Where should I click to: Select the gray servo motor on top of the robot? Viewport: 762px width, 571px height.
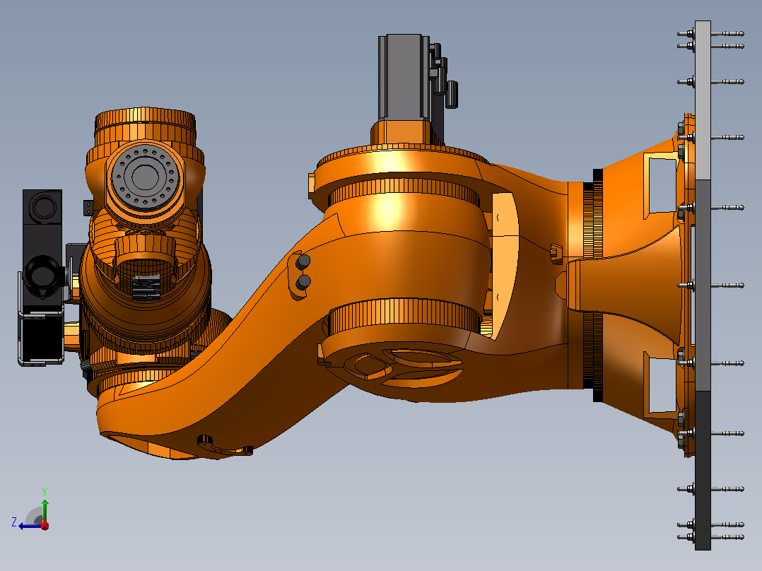pyautogui.click(x=403, y=77)
